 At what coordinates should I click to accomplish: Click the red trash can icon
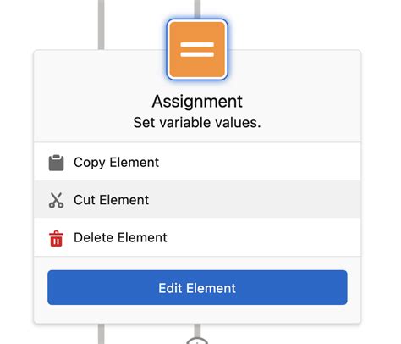[56, 239]
